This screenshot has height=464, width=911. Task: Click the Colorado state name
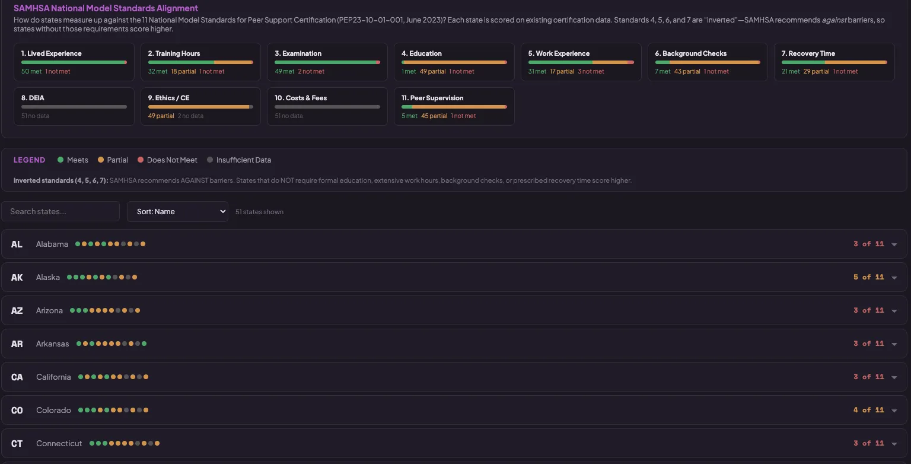coord(53,410)
